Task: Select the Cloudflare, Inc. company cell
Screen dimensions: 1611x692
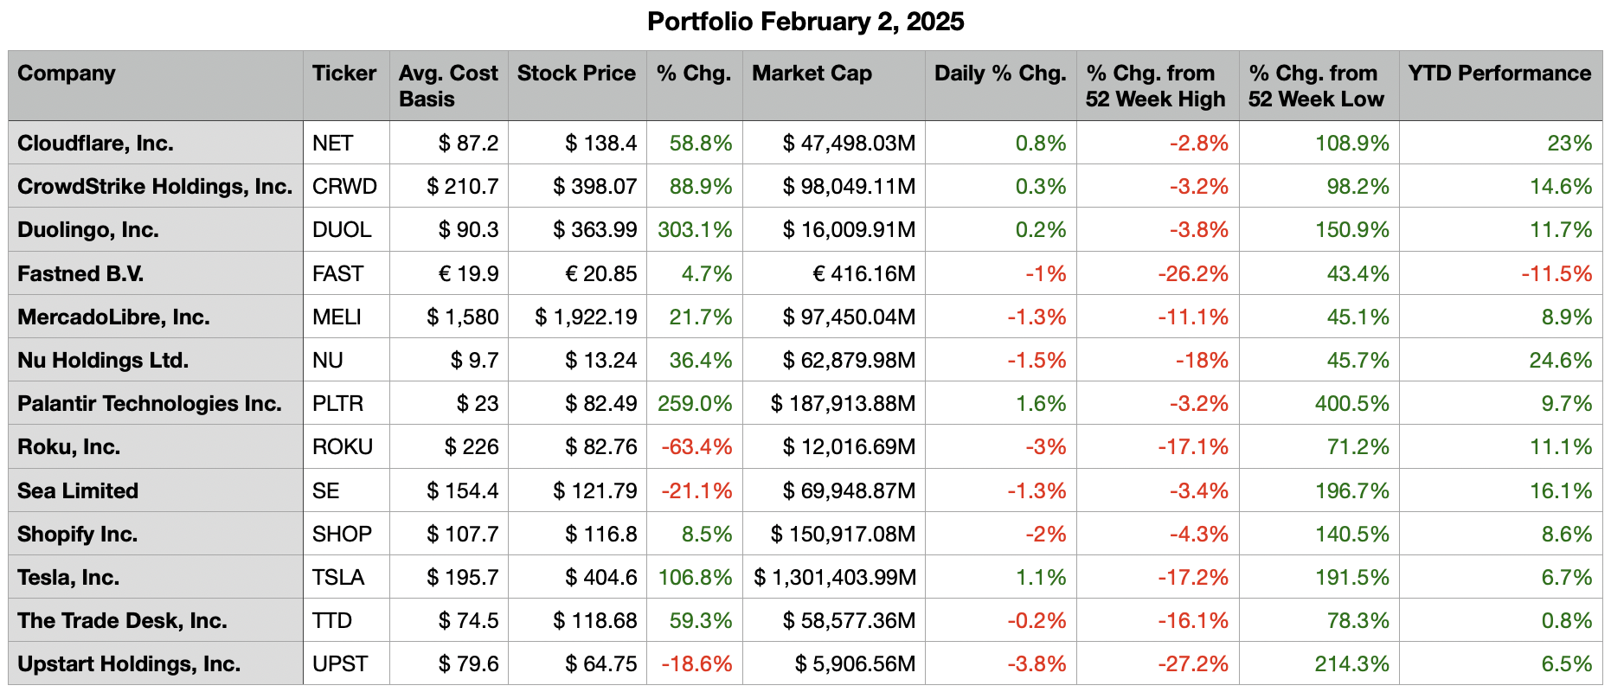Action: 96,143
